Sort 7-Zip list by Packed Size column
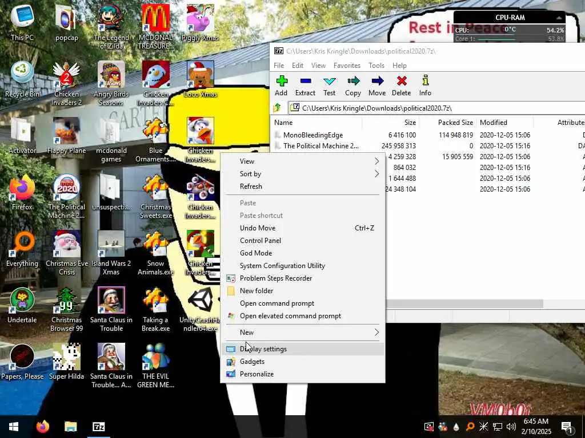Image resolution: width=585 pixels, height=438 pixels. tap(447, 123)
